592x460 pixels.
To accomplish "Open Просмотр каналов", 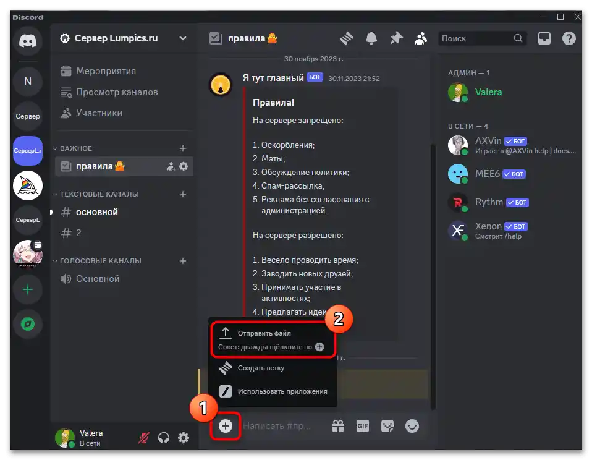I will (x=124, y=92).
